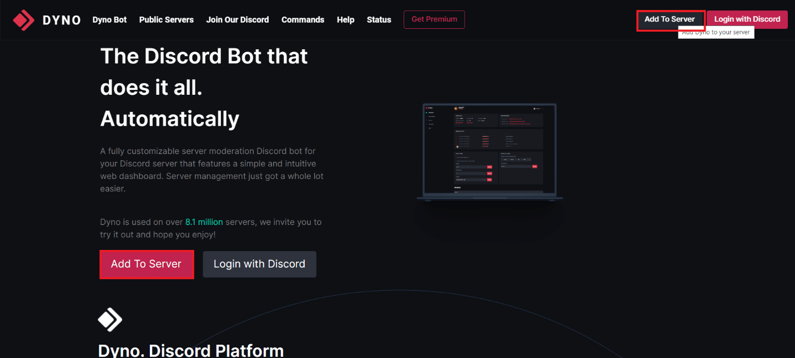Click the 'fully customizable server moderation' paragraph
This screenshot has height=358, width=795.
tap(212, 170)
